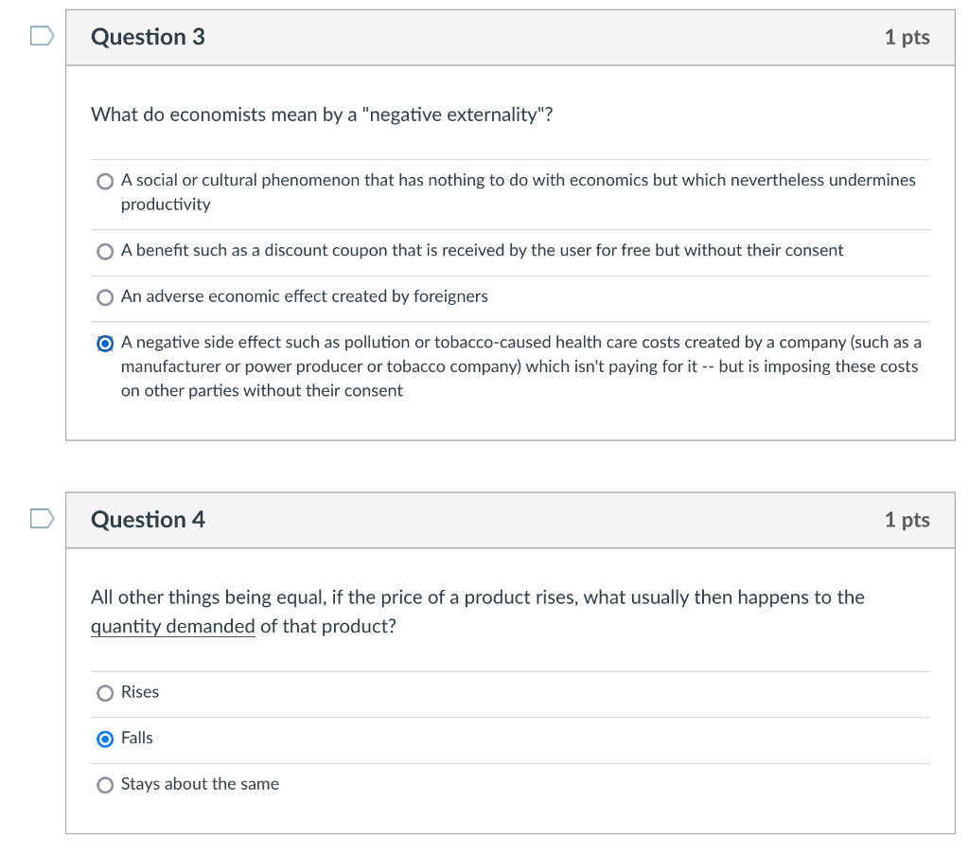
Task: Select the radio button next to "Rises"
Action: [x=106, y=693]
